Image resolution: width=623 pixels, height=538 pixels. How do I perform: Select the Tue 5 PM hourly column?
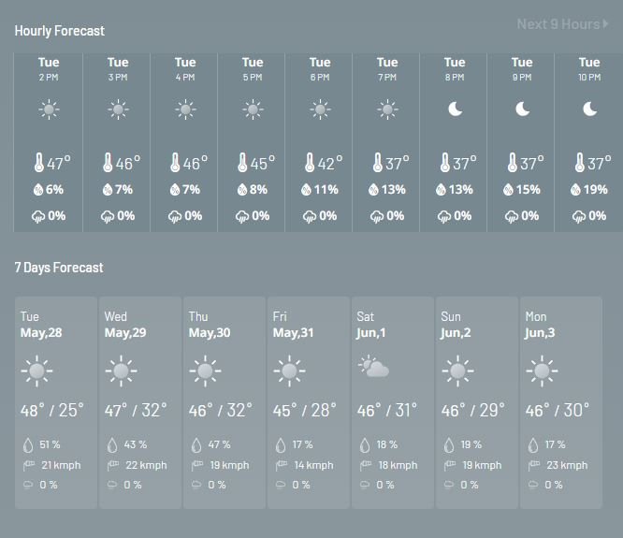(x=252, y=142)
